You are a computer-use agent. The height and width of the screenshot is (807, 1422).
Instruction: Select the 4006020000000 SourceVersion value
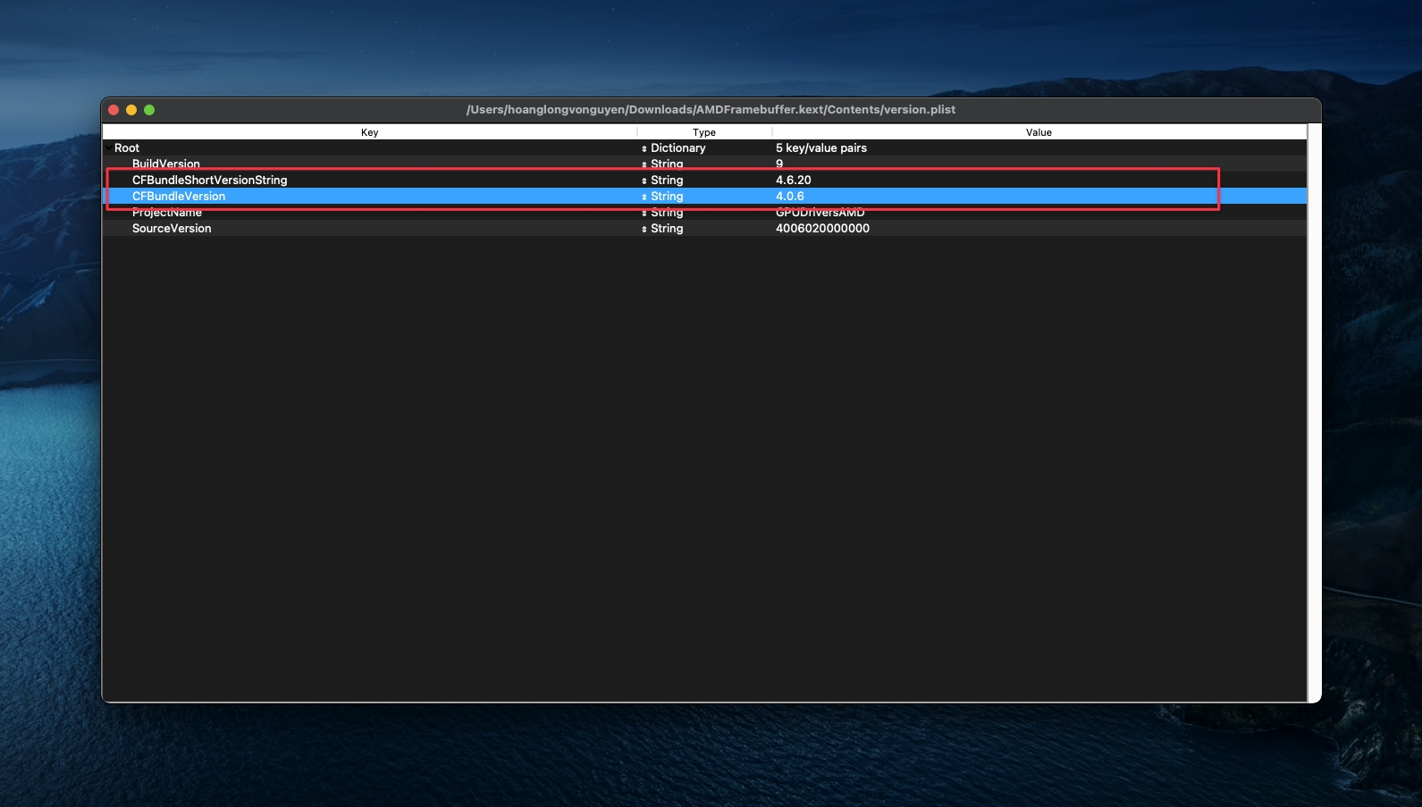822,229
